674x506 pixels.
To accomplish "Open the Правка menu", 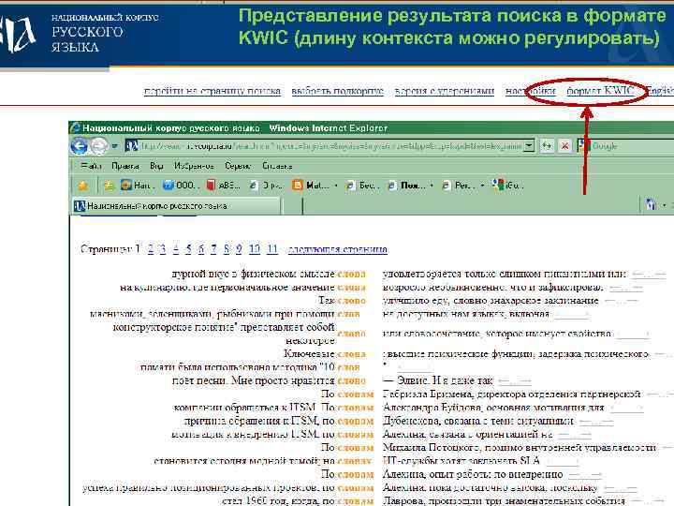I will [x=125, y=166].
